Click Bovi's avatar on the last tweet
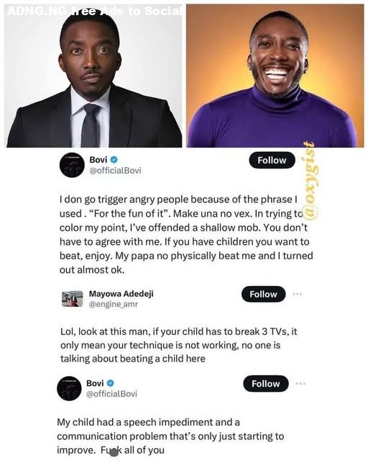Screen dimensions: 368x461 coord(69,388)
